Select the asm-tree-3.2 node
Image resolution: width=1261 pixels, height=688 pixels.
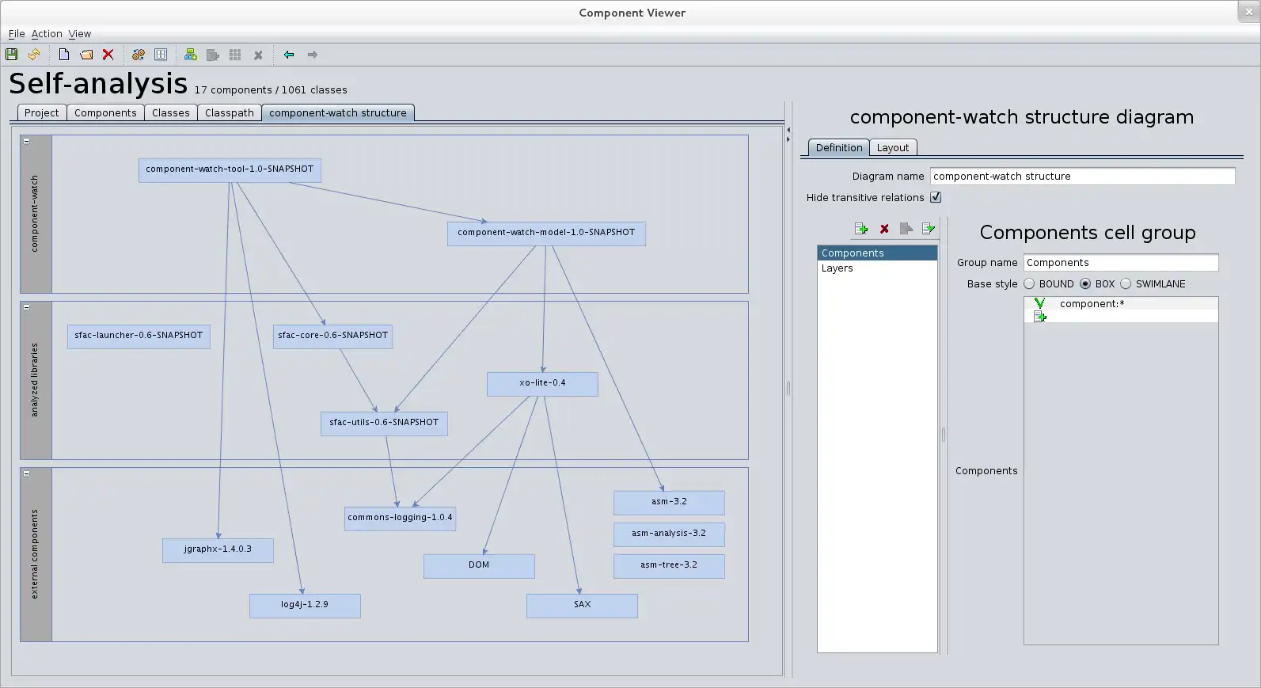pyautogui.click(x=669, y=565)
